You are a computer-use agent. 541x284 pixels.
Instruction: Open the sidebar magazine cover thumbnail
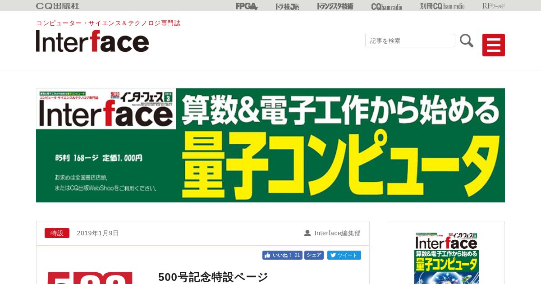coord(446,258)
